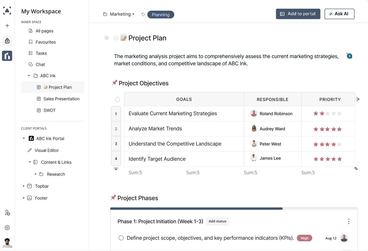
Task: Click the Ask AI button
Action: (x=339, y=14)
